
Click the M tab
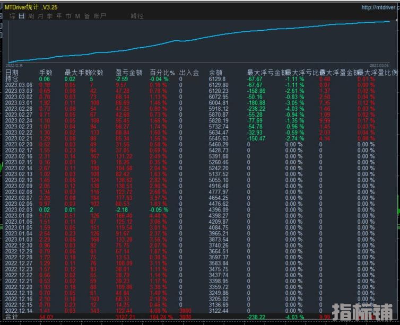click(77, 16)
